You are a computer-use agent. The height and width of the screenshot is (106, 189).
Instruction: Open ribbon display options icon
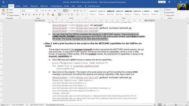click(x=169, y=2)
